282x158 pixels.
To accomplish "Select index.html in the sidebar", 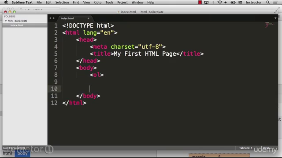I will [x=17, y=25].
